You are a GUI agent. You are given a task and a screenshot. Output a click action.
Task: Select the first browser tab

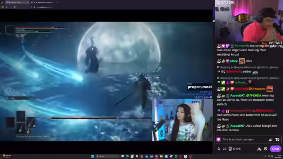tap(18, 2)
